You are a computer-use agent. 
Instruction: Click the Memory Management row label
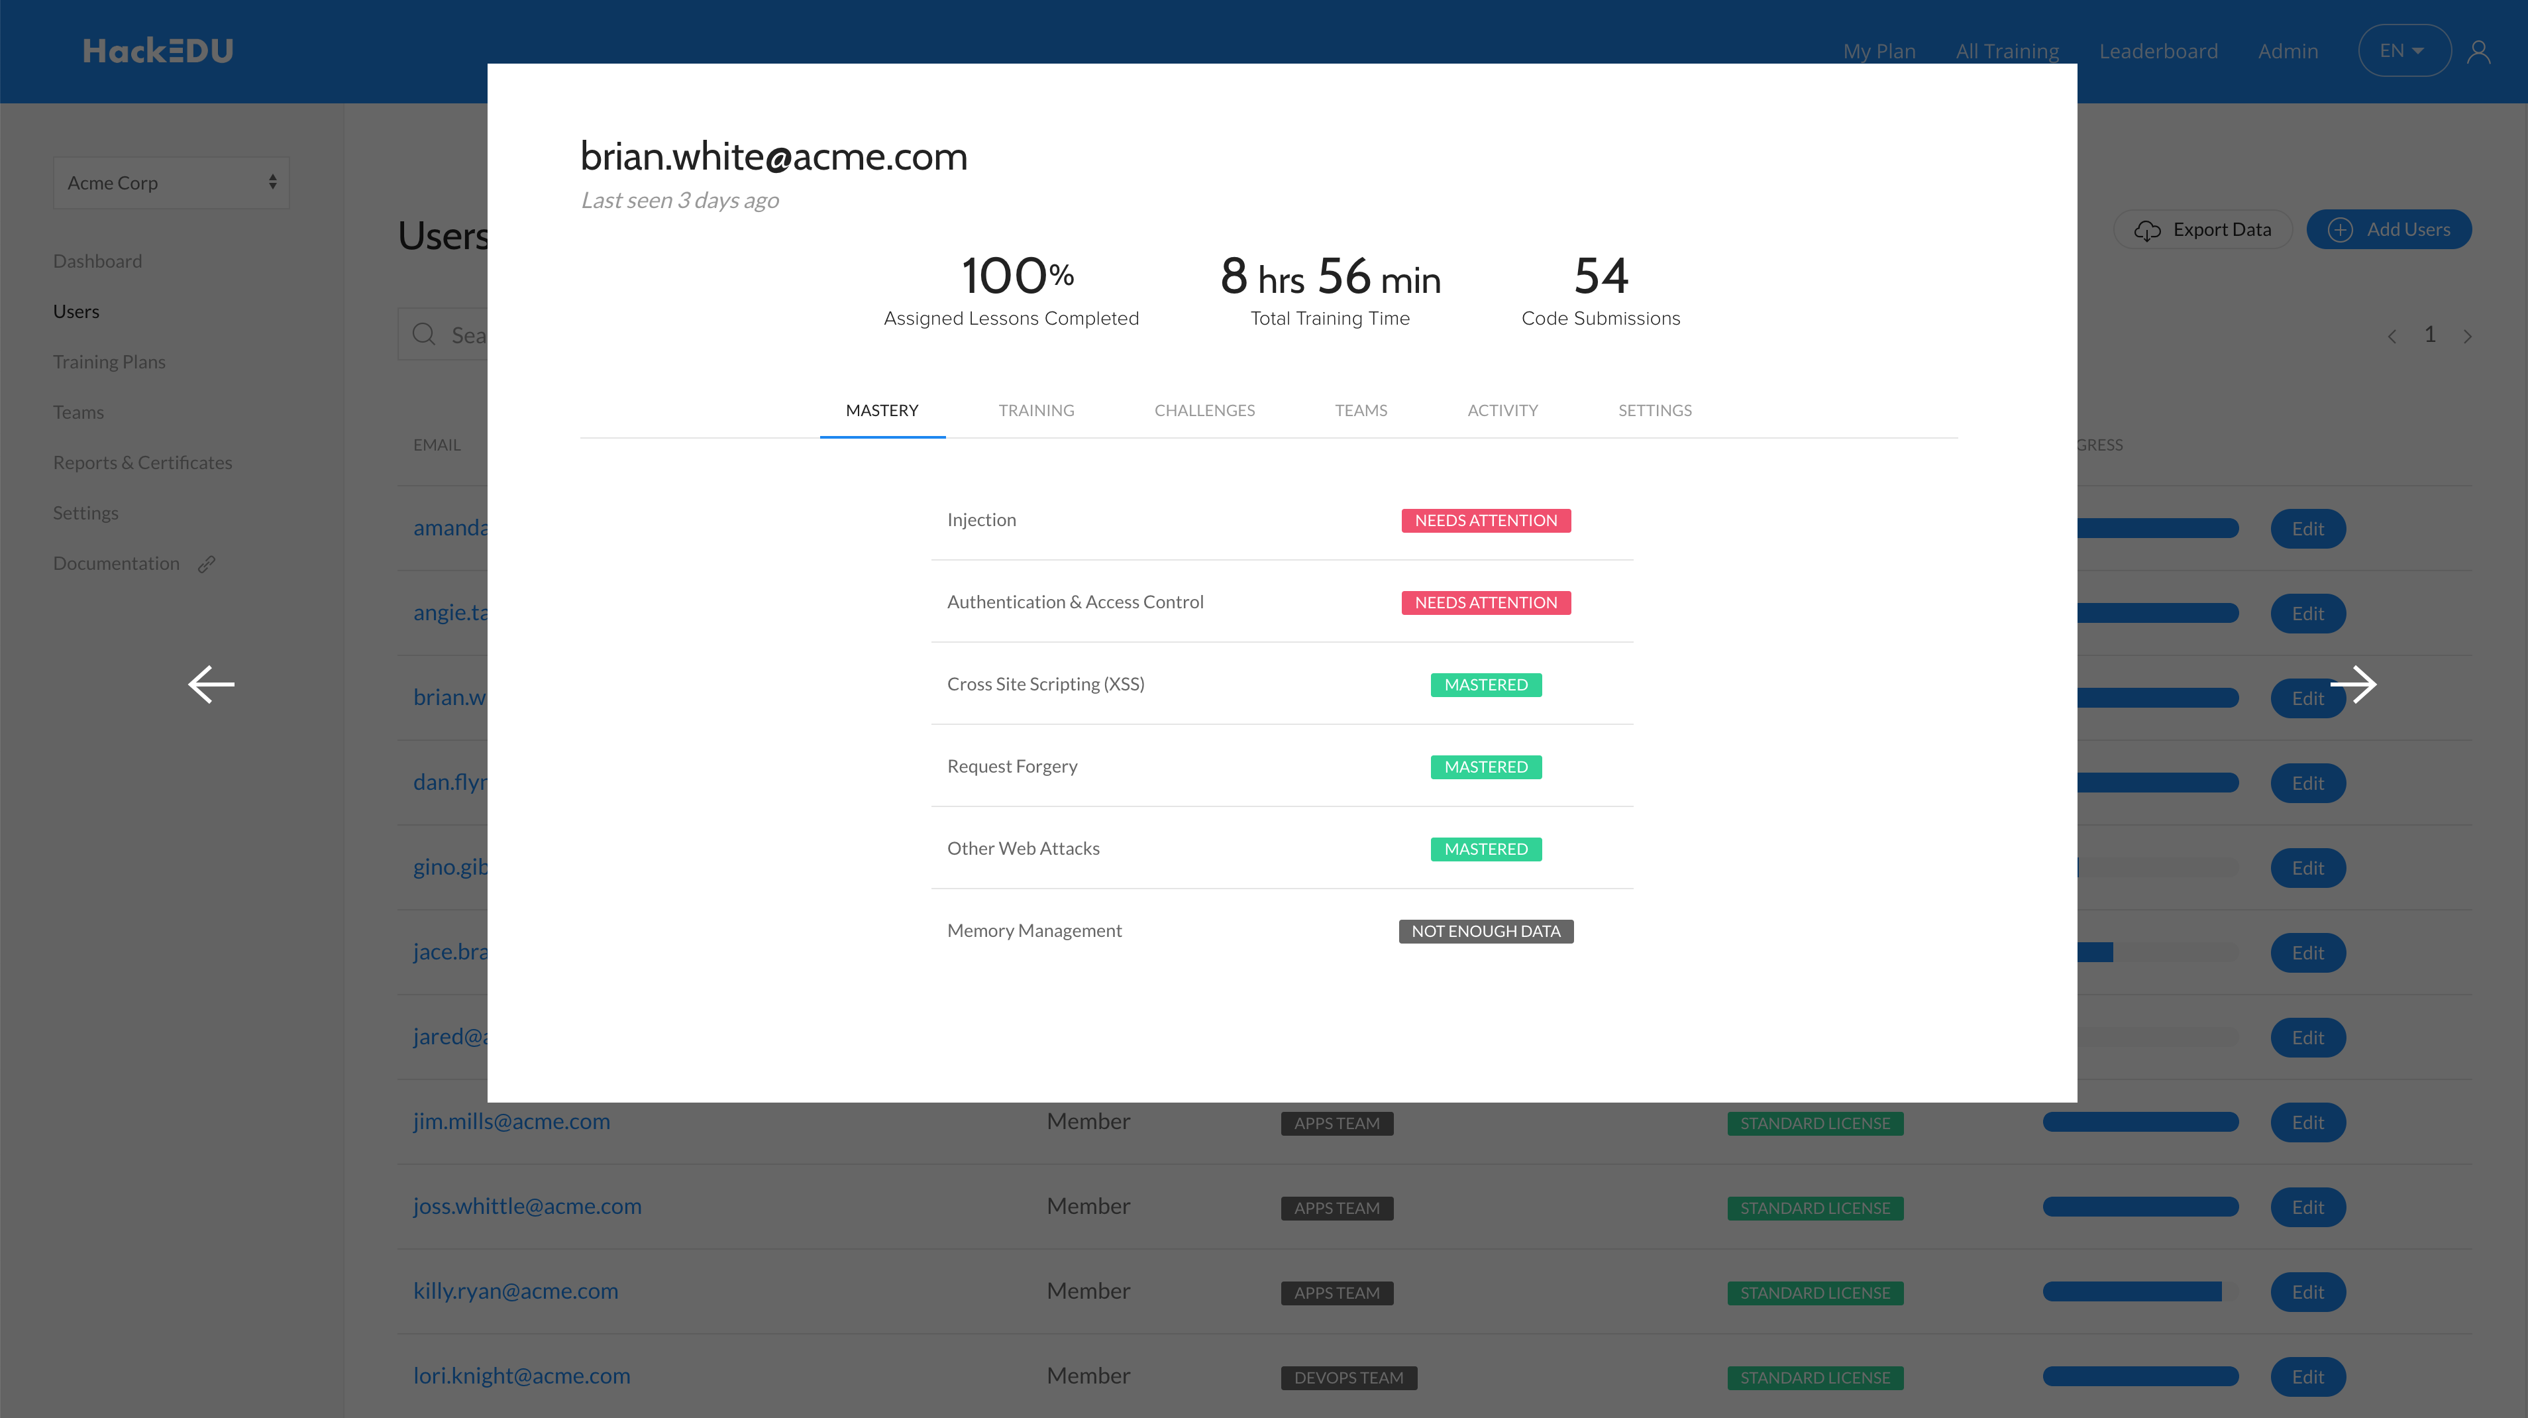tap(1033, 930)
